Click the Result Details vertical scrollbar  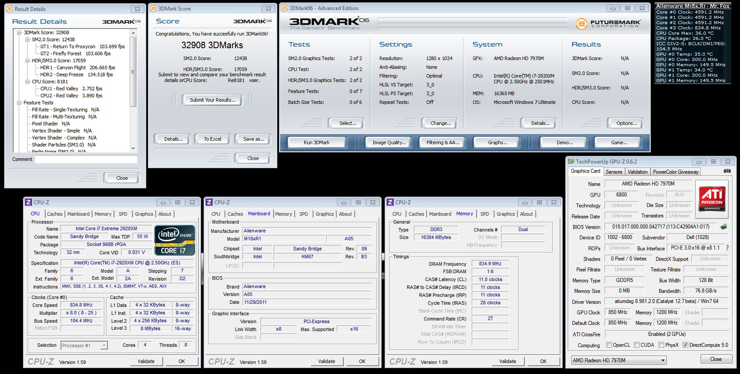point(133,90)
